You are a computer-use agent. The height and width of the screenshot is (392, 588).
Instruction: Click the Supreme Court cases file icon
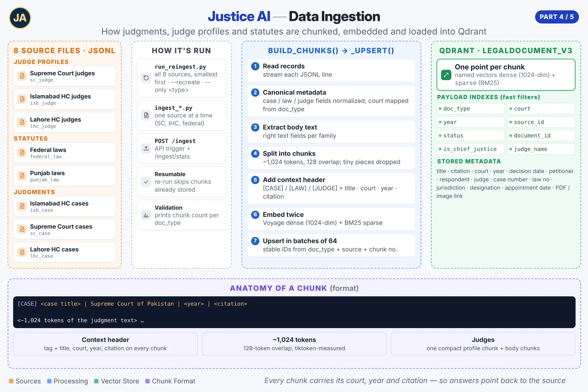[22, 229]
